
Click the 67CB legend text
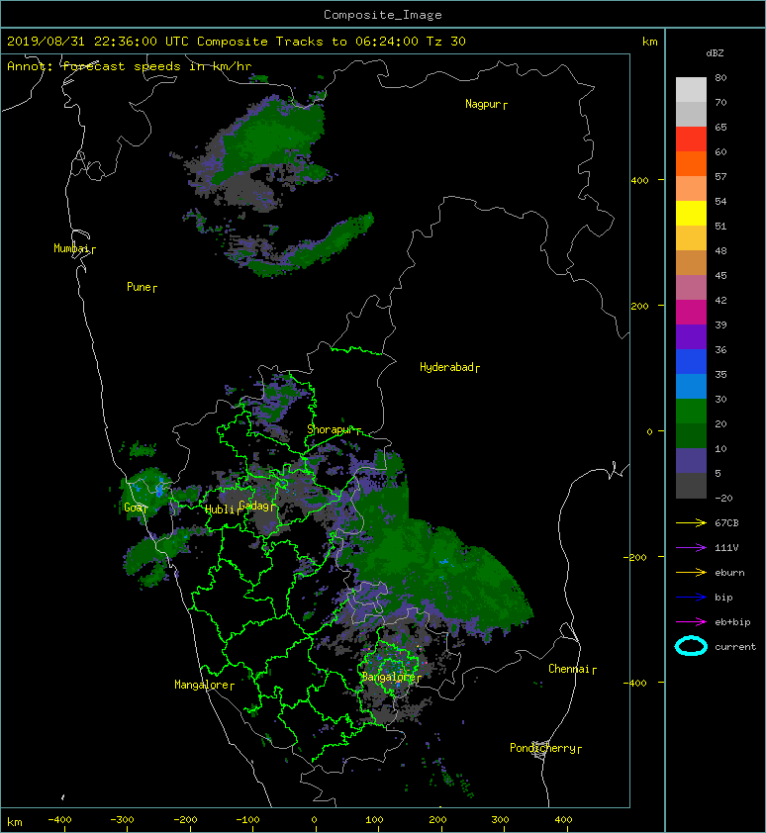pos(726,523)
